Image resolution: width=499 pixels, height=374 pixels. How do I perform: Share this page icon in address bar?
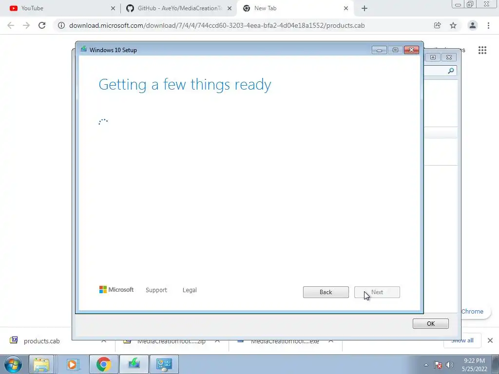[438, 25]
